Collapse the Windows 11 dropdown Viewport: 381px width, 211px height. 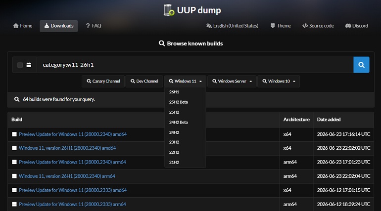tap(186, 81)
